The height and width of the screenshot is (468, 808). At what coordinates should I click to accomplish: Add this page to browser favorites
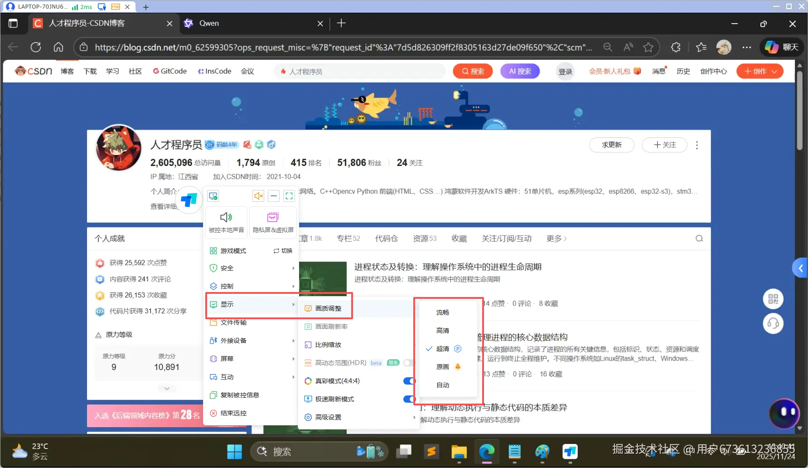point(648,47)
